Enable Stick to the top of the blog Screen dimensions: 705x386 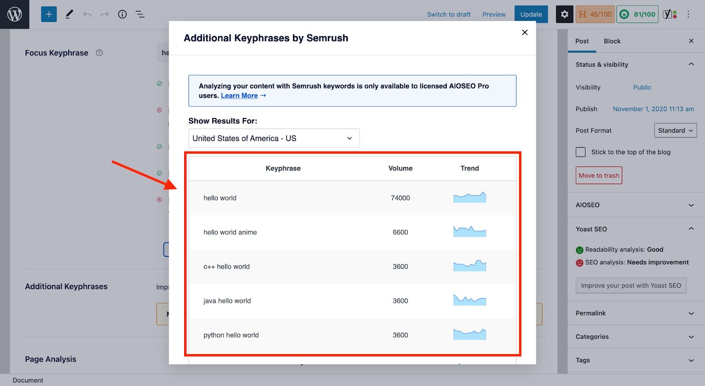click(x=581, y=152)
